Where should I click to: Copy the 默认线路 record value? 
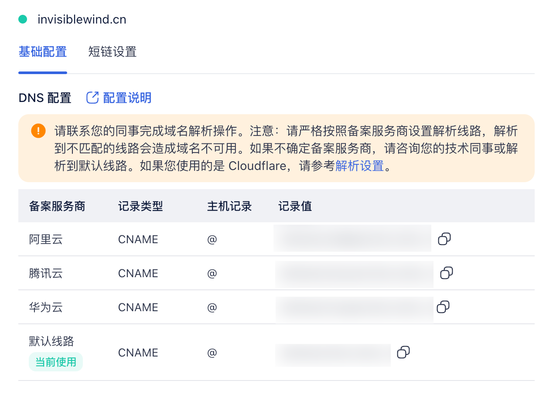403,352
